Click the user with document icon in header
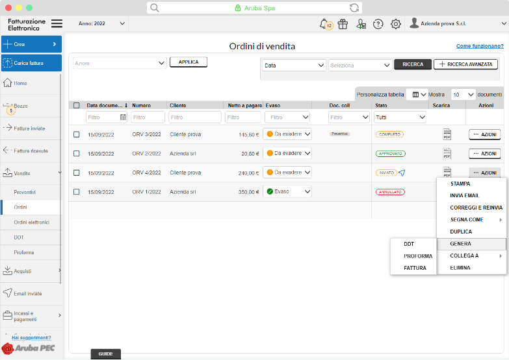The width and height of the screenshot is (509, 360). click(x=361, y=24)
